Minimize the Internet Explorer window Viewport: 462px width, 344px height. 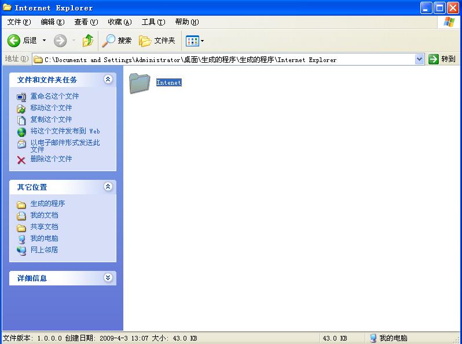(426, 8)
